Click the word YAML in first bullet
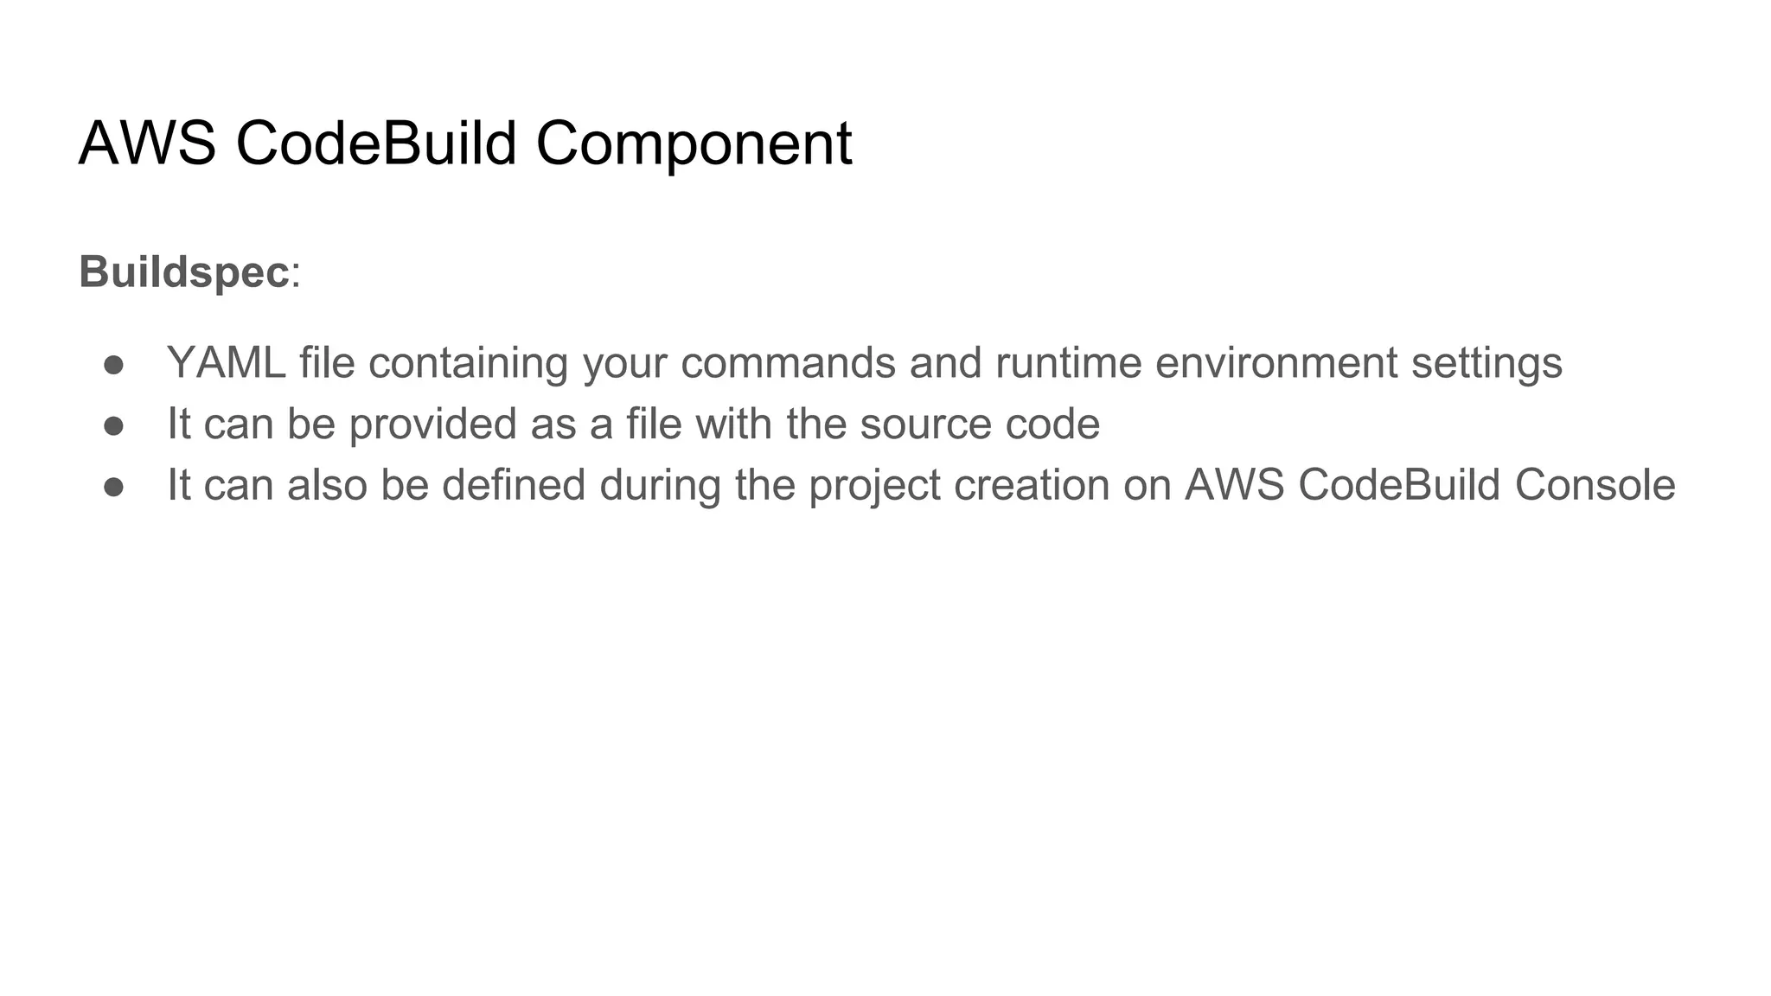 [227, 362]
